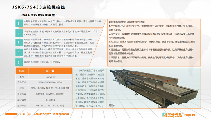Click the 产品尺寸 row label
Viewport: 211px width, 118px height.
[x=22, y=82]
